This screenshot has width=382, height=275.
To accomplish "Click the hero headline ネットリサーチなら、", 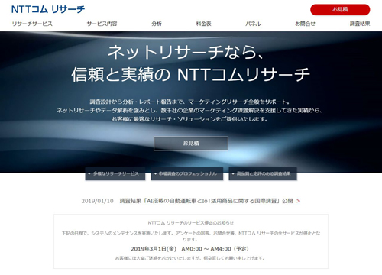I will 185,52.
